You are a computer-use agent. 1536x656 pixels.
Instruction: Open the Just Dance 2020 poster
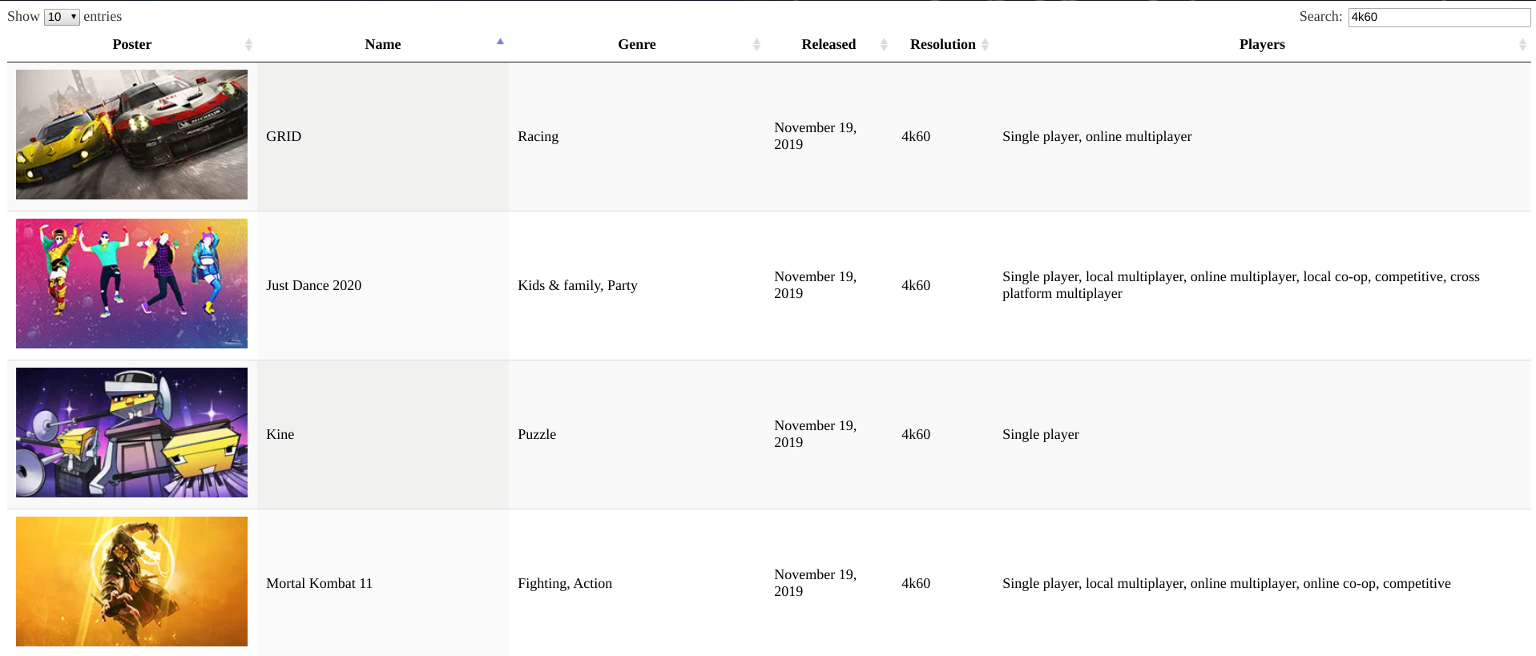click(x=131, y=284)
